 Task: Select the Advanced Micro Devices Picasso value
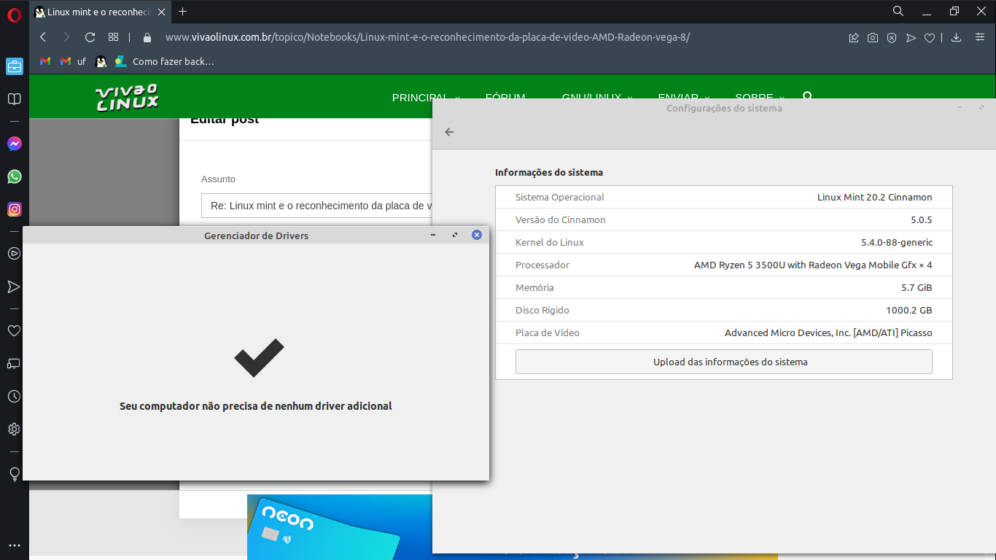[x=828, y=332]
